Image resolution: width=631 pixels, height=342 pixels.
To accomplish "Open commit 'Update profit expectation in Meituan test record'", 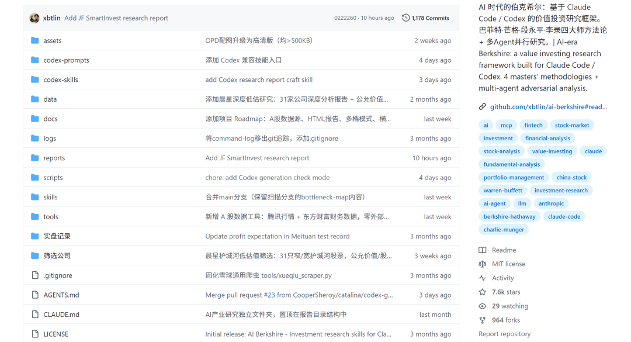I will click(278, 236).
